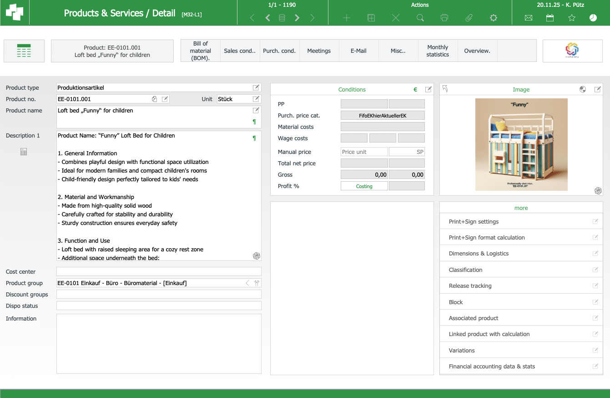610x398 pixels.
Task: Open the calendar icon in top bar
Action: coord(550,18)
